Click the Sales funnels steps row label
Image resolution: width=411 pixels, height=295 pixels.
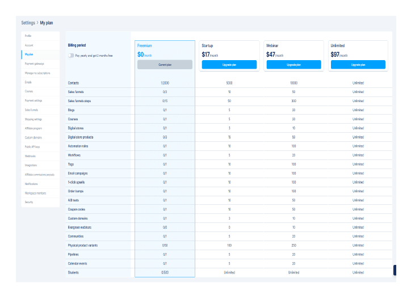click(x=79, y=101)
